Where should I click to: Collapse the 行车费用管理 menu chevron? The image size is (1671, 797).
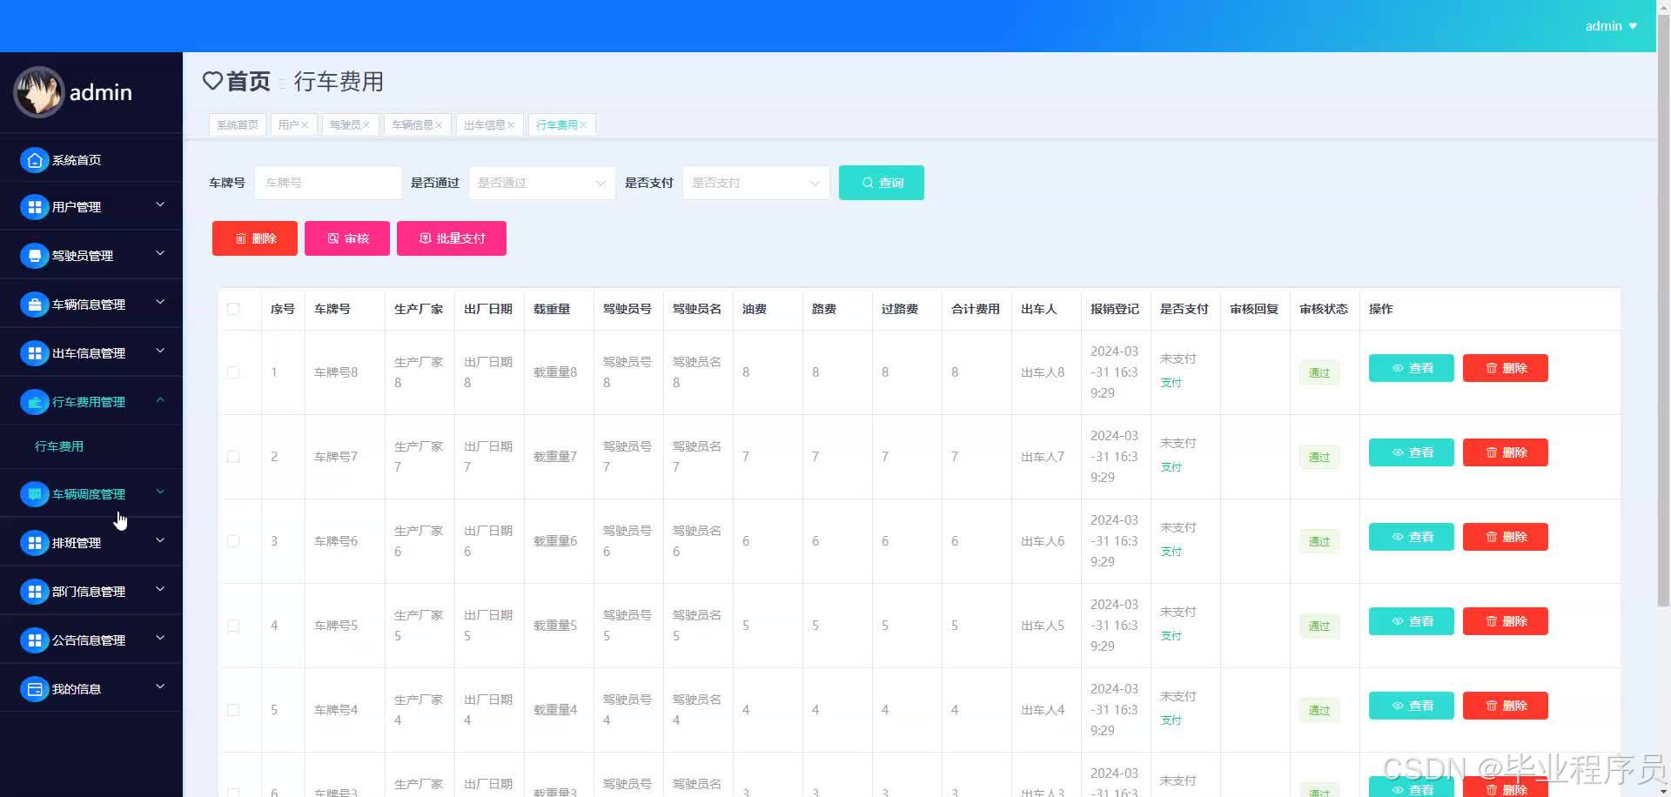point(160,400)
